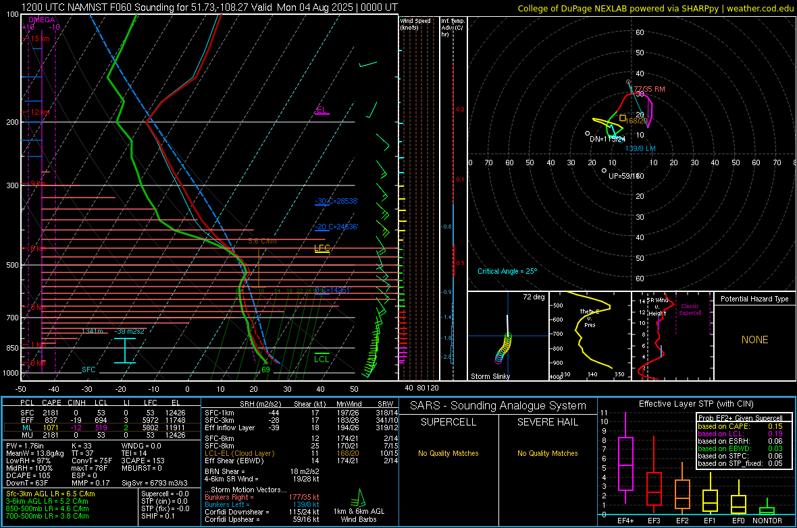797x528 pixels.
Task: Click the based on EBWD: 0.03 line
Action: (740, 448)
